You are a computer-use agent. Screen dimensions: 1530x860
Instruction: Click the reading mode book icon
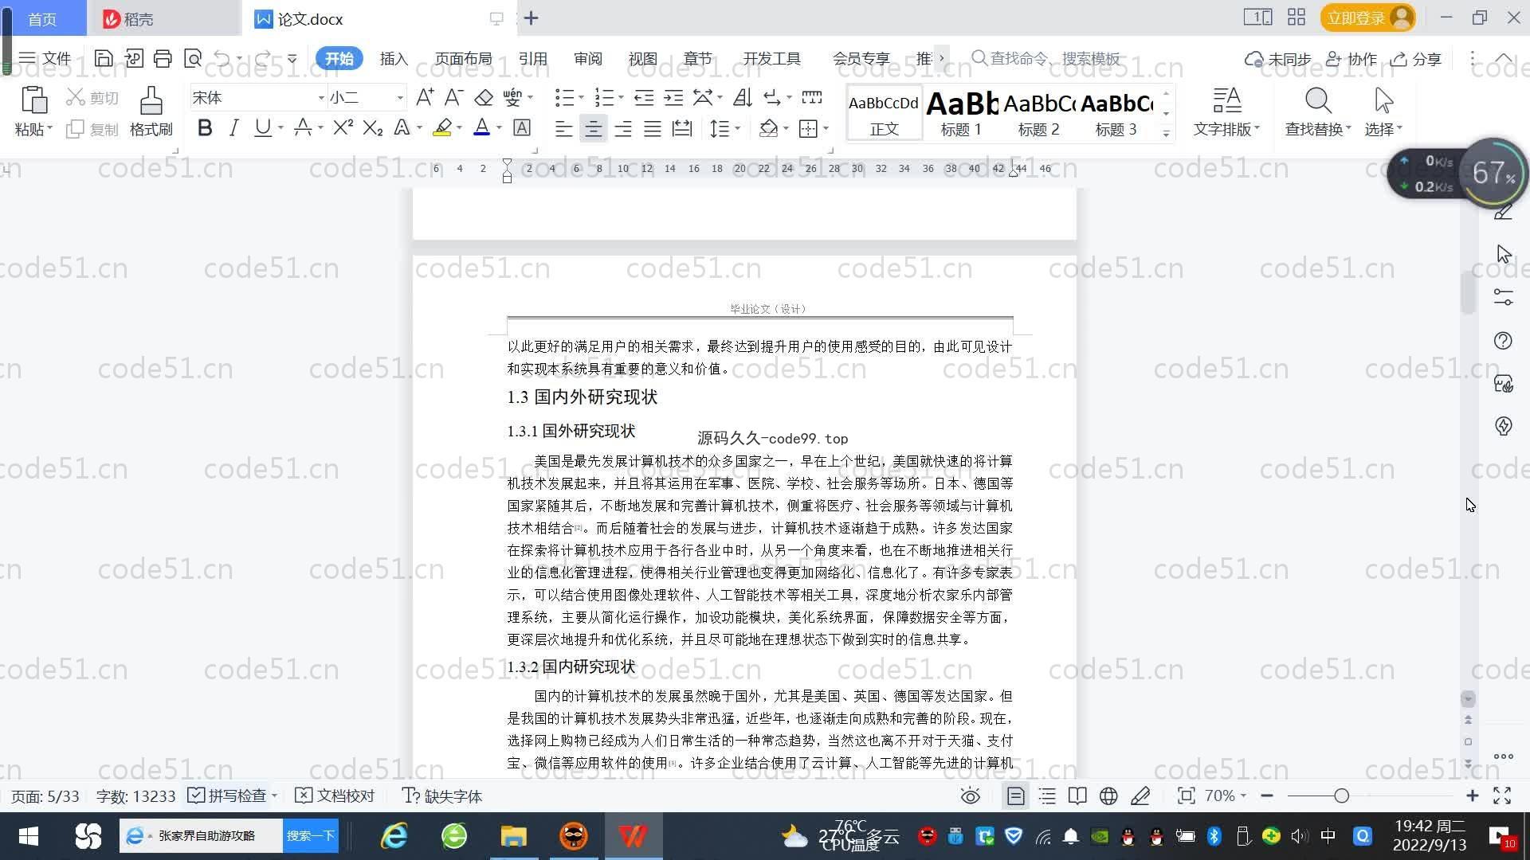pyautogui.click(x=1077, y=795)
